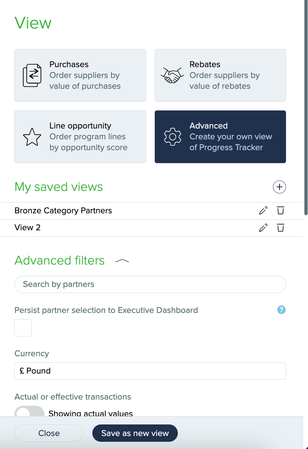Click the Line opportunity star icon
Screen dimensions: 308x449
point(32,137)
